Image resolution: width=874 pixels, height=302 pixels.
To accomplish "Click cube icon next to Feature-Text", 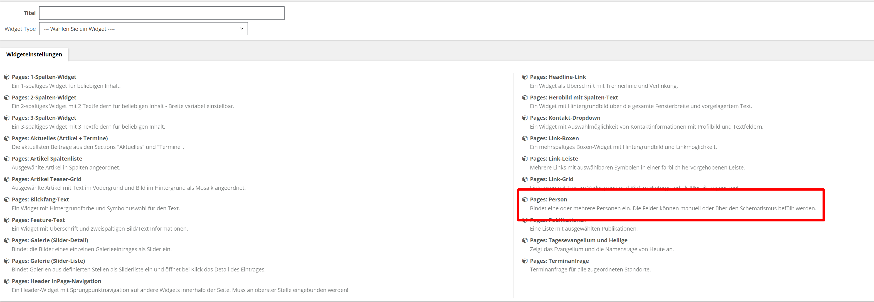I will coord(6,220).
